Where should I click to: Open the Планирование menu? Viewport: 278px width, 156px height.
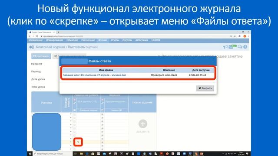point(54,40)
